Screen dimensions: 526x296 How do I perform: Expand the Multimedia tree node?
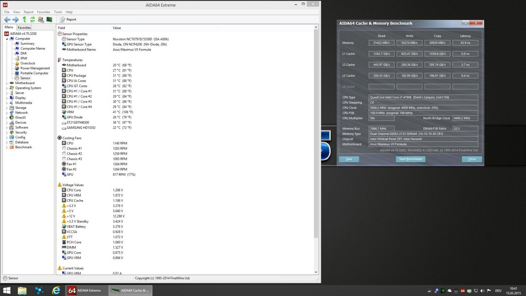(x=7, y=103)
